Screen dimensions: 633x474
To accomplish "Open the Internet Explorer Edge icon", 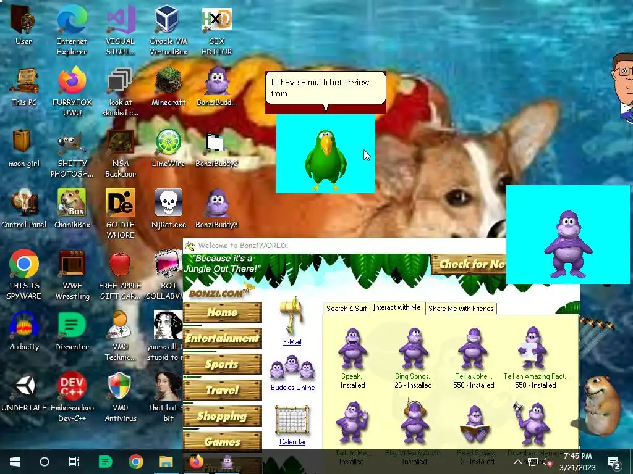I will [x=72, y=30].
